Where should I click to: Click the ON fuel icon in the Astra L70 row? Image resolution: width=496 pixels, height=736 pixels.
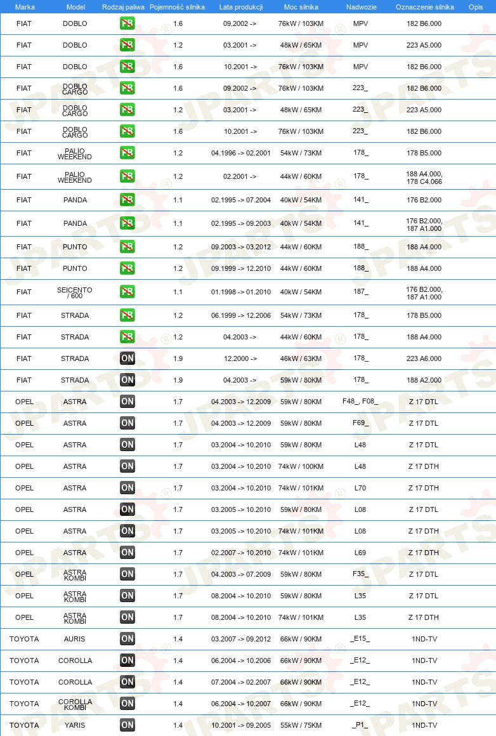click(127, 488)
